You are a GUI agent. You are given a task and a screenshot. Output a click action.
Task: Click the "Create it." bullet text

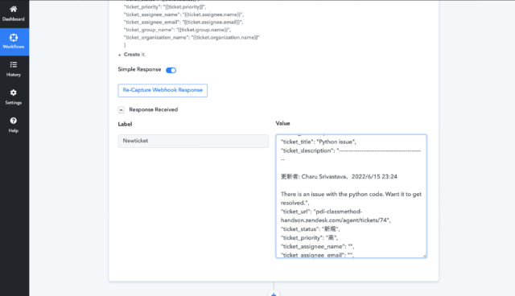(134, 55)
